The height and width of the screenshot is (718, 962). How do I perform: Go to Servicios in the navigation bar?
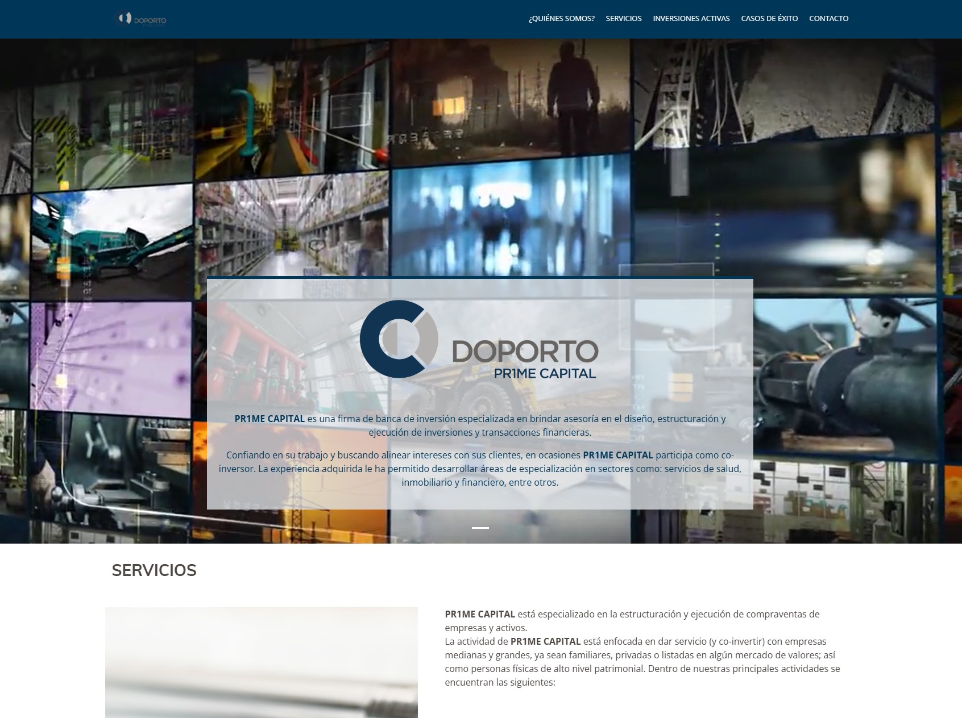click(623, 19)
